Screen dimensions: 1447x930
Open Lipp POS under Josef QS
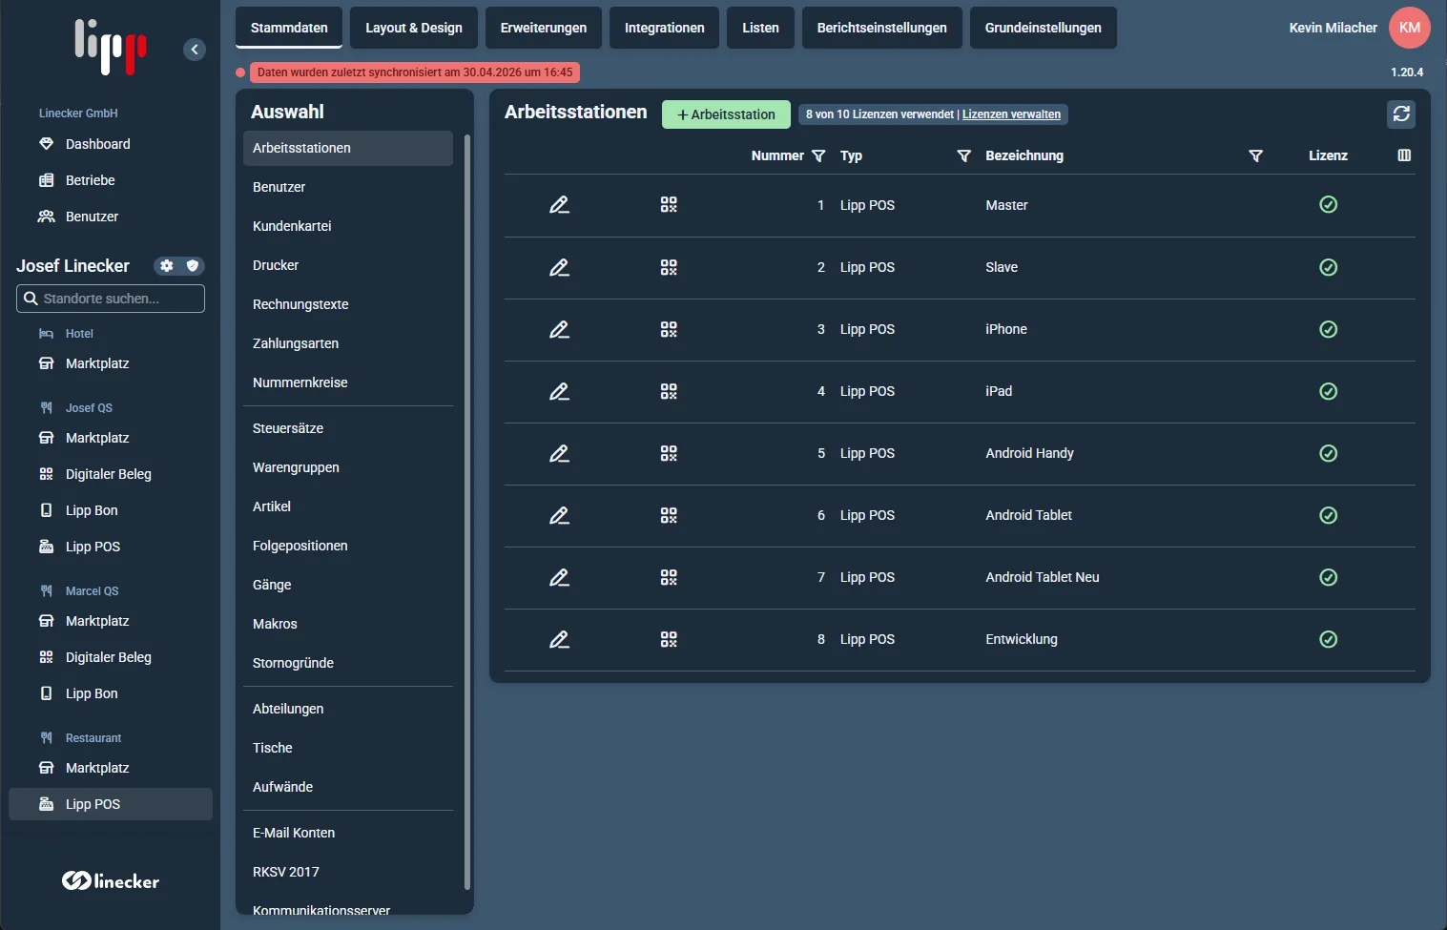pyautogui.click(x=111, y=547)
